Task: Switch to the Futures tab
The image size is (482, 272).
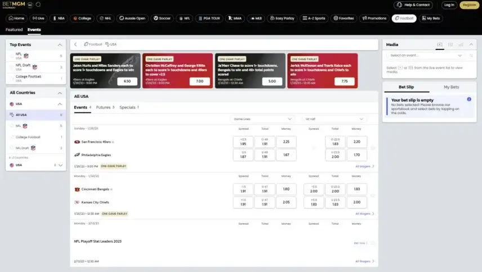Action: (105, 107)
